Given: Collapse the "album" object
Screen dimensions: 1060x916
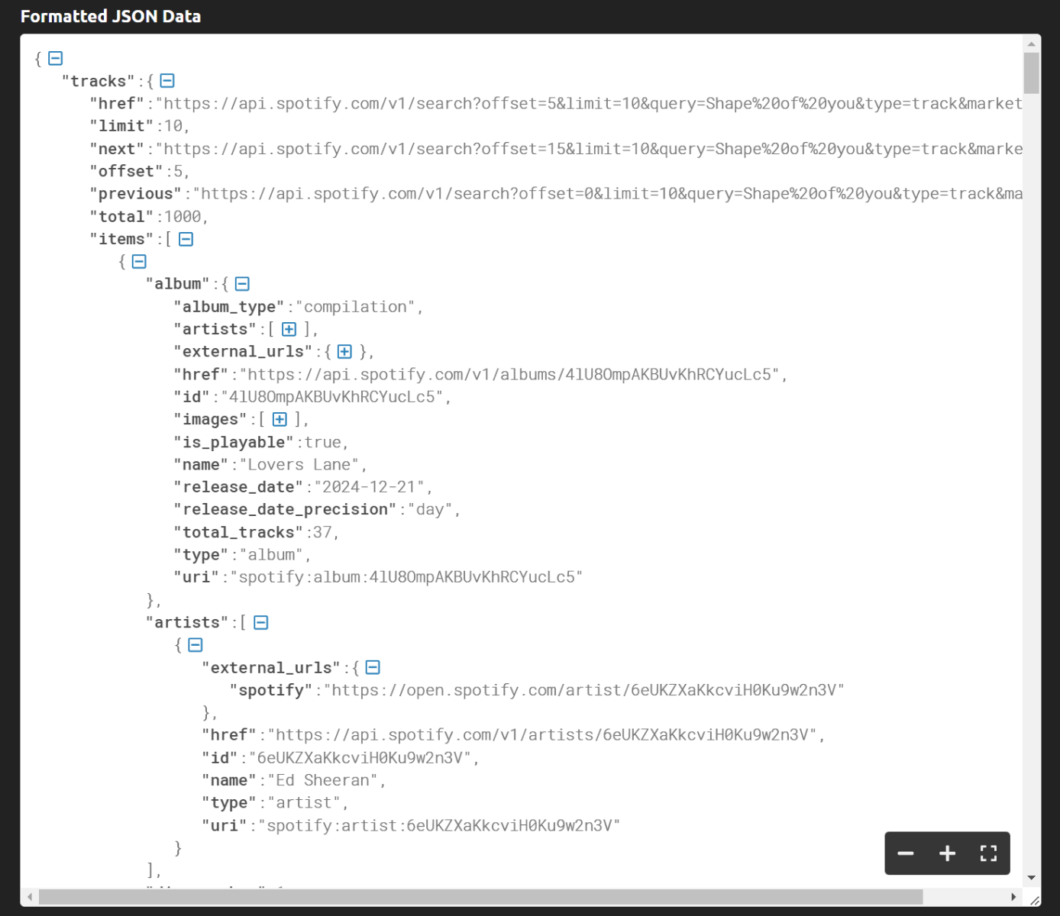Looking at the screenshot, I should pyautogui.click(x=242, y=284).
